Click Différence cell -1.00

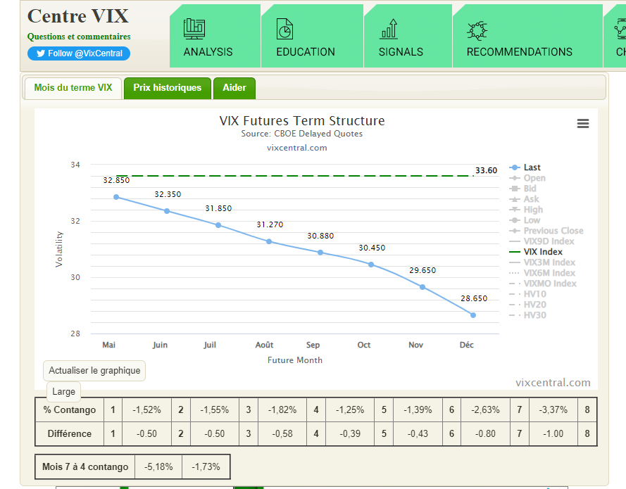click(553, 433)
